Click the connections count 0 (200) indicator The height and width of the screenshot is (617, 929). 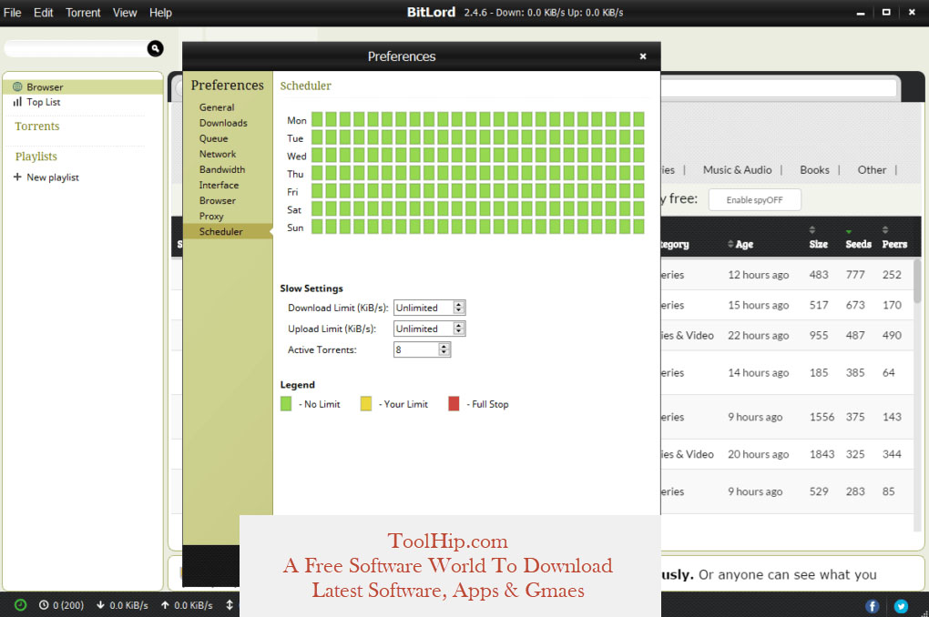62,605
